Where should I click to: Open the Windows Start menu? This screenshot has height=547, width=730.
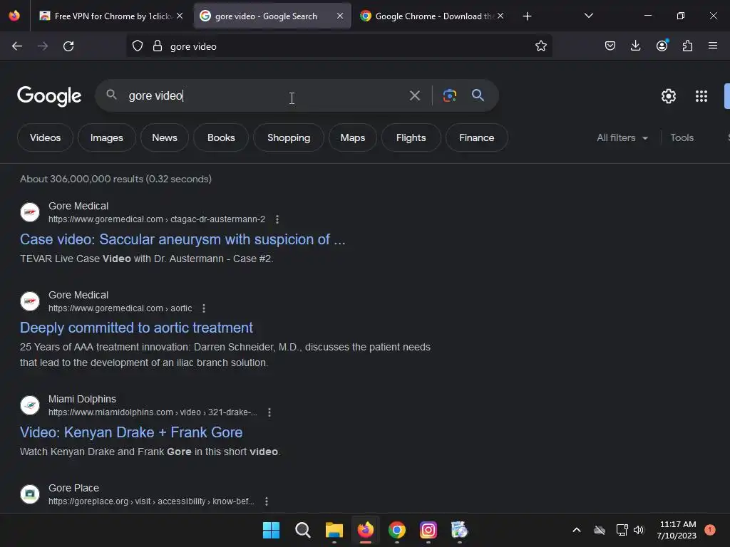[271, 530]
